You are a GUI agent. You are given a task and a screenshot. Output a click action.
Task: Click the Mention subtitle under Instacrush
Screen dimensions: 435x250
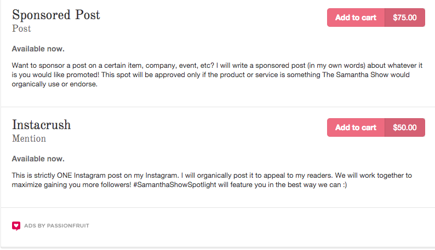click(29, 138)
